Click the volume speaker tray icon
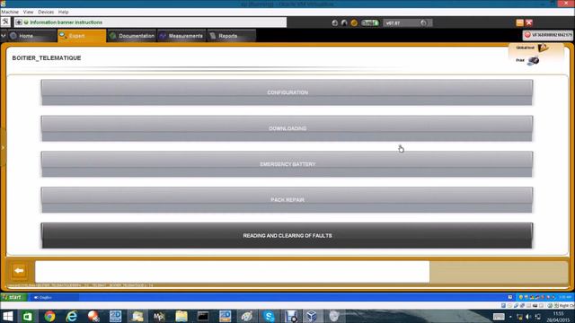This screenshot has width=575, height=323. [528, 317]
